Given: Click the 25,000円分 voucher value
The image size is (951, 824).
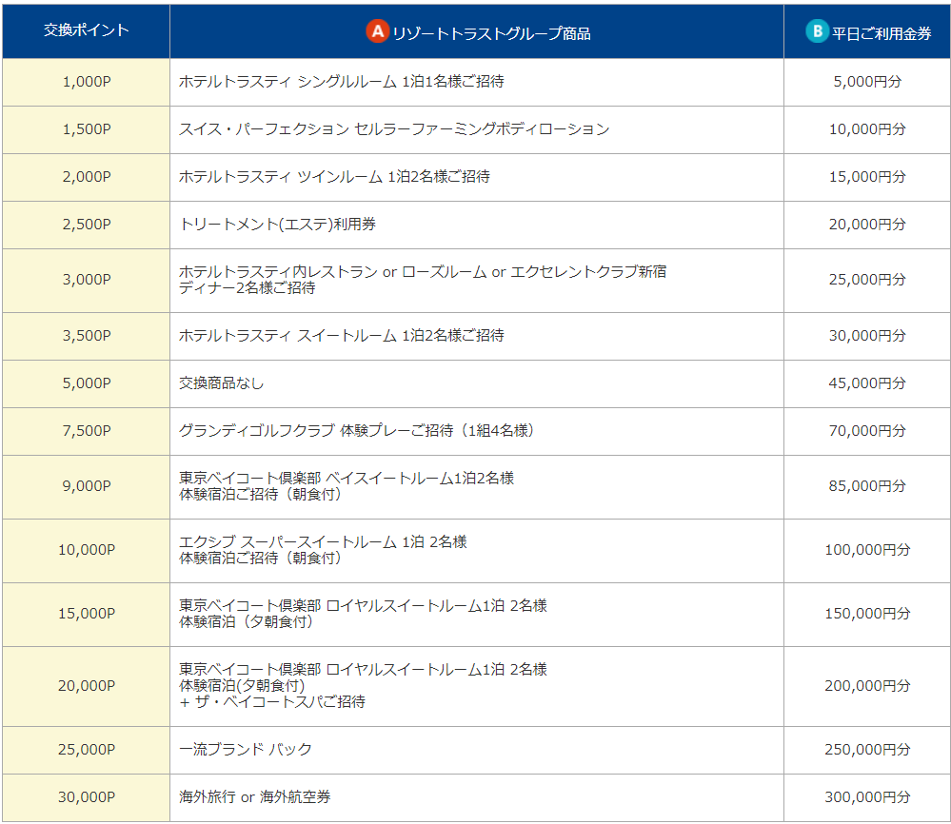Looking at the screenshot, I should click(x=867, y=280).
